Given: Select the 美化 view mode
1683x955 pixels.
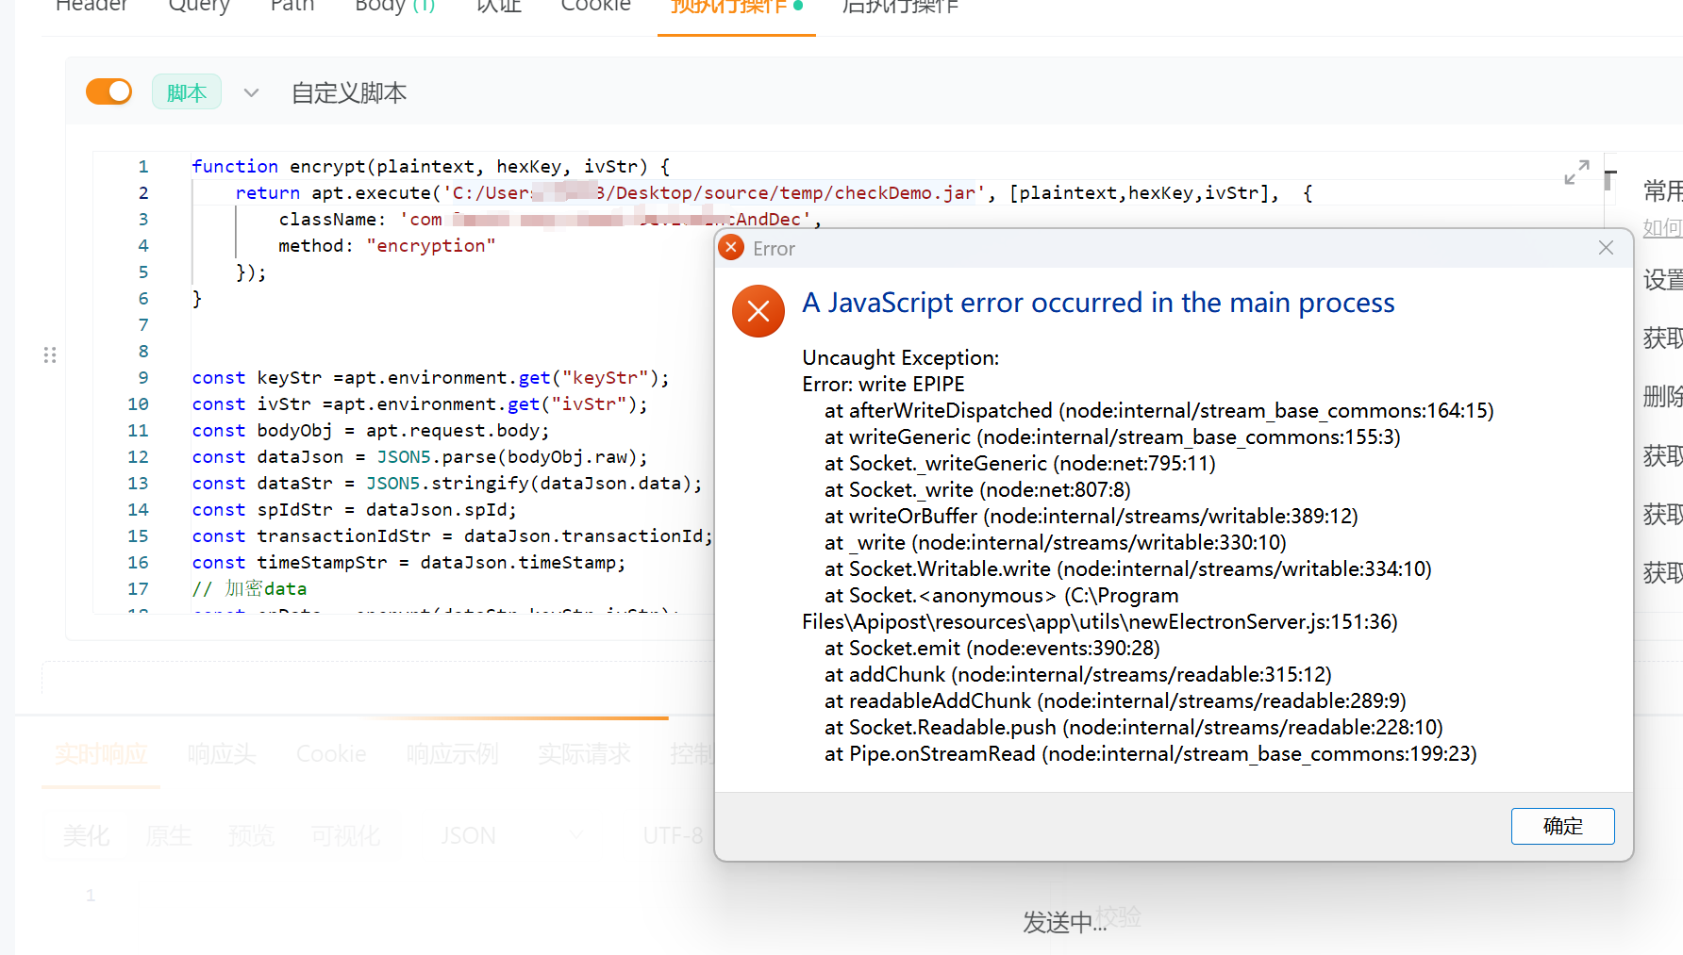Looking at the screenshot, I should click(86, 836).
